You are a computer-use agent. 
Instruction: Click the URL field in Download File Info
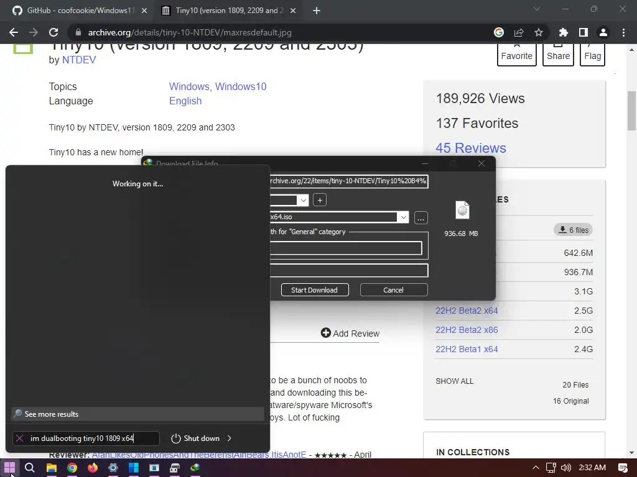tap(349, 181)
